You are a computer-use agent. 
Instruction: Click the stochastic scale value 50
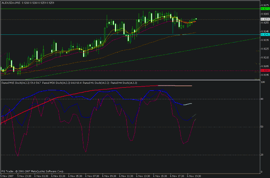[262, 127]
